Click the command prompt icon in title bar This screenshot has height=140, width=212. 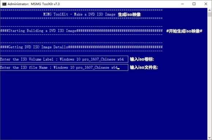pos(4,4)
